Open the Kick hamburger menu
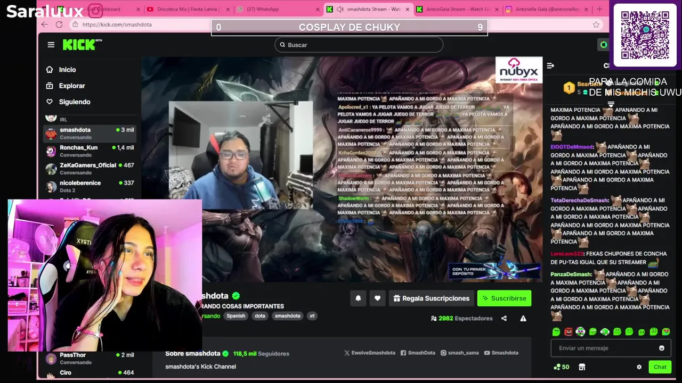This screenshot has width=682, height=383. tap(51, 45)
